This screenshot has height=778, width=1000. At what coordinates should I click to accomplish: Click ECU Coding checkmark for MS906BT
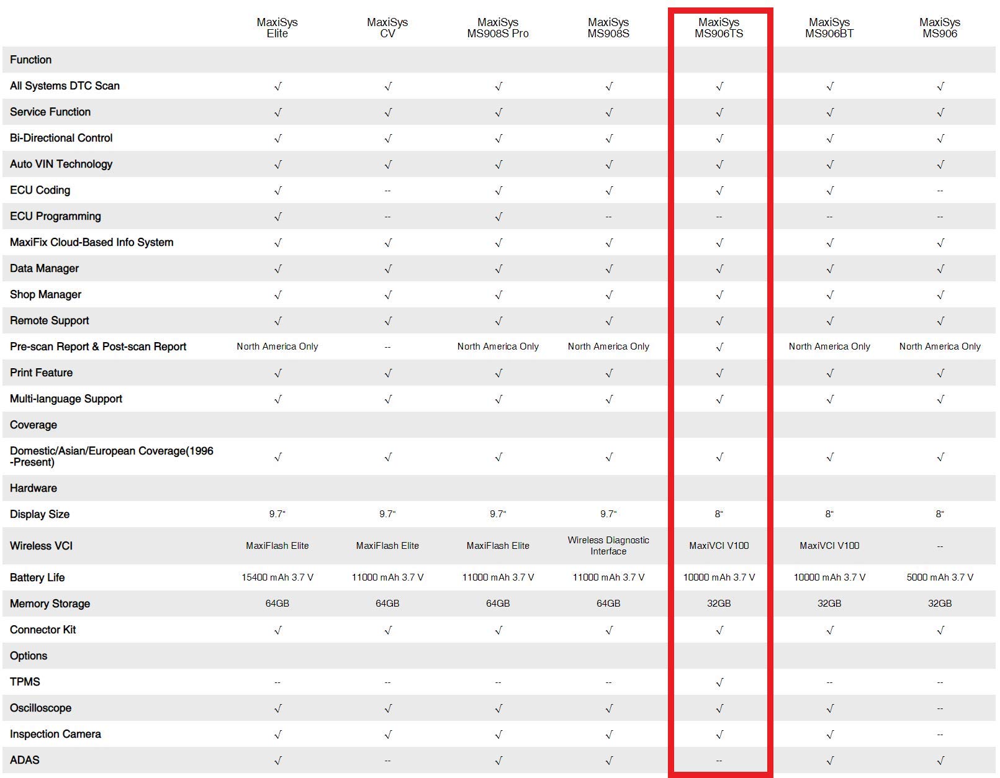[x=830, y=191]
